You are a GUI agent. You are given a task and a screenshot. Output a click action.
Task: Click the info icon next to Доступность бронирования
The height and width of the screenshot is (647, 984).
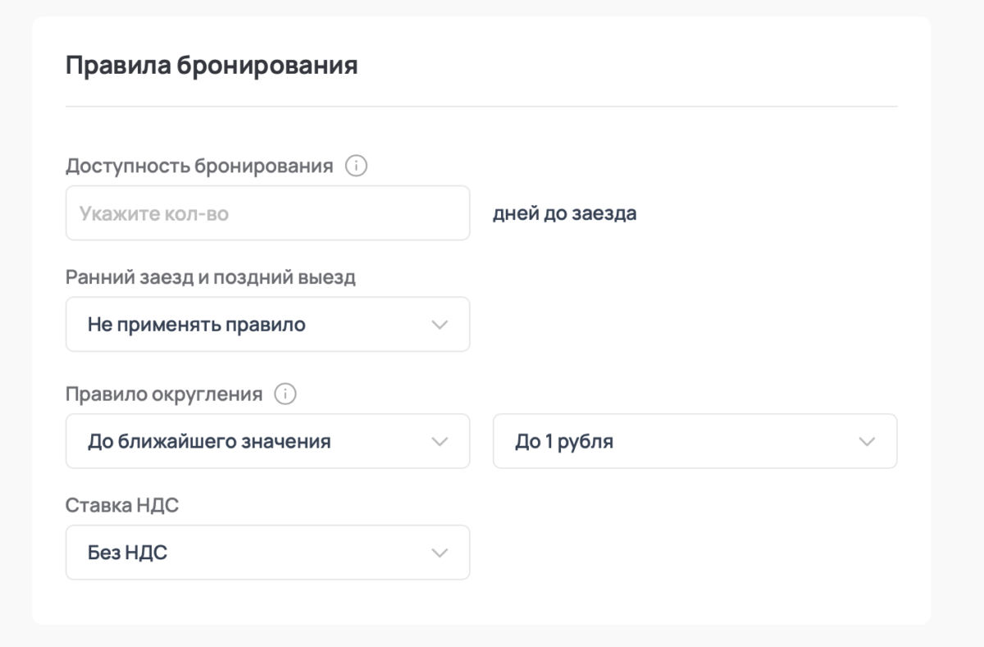pyautogui.click(x=357, y=166)
